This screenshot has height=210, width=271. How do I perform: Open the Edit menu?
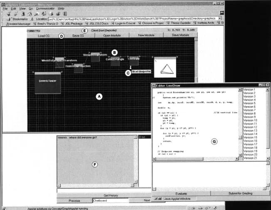tap(13, 8)
